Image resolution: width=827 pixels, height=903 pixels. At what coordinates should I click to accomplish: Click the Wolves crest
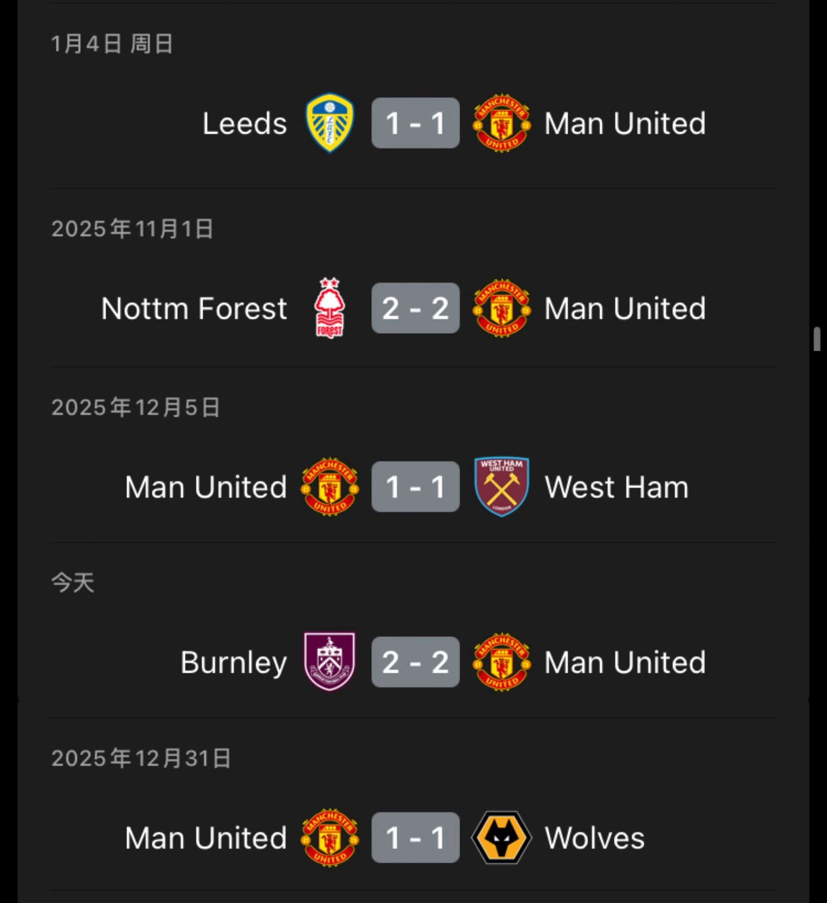coord(502,837)
